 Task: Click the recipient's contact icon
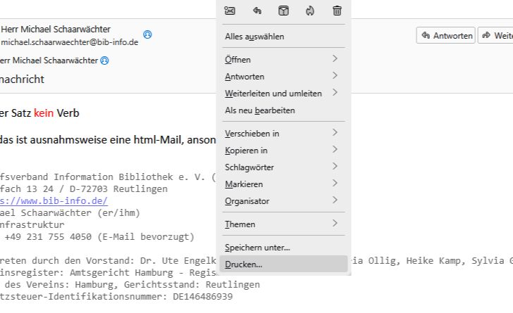click(x=105, y=60)
